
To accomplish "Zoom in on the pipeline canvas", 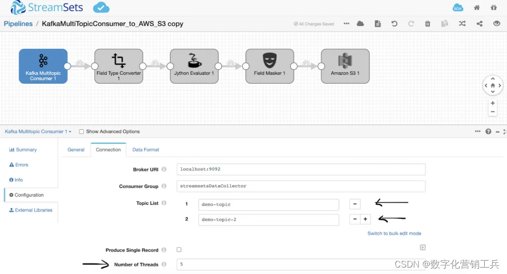I will (x=493, y=103).
